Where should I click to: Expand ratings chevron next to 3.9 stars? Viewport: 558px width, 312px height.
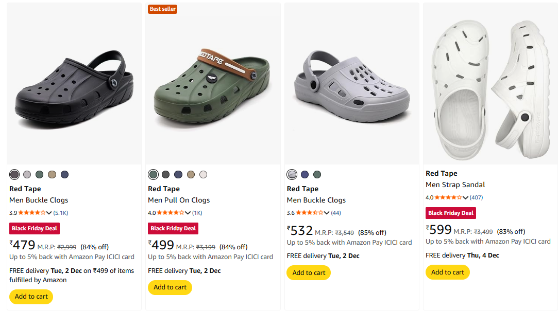click(x=49, y=213)
